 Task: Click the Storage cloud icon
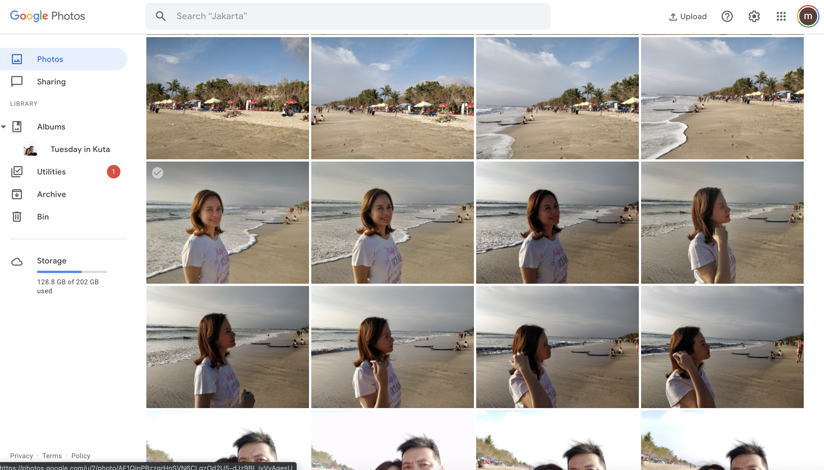point(17,261)
